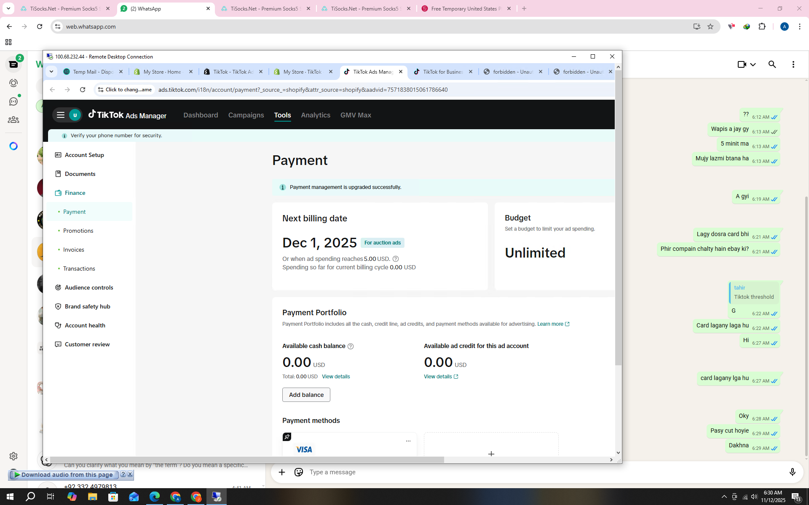This screenshot has height=505, width=809.
Task: Click the help icon beside spending threshold
Action: pos(396,259)
